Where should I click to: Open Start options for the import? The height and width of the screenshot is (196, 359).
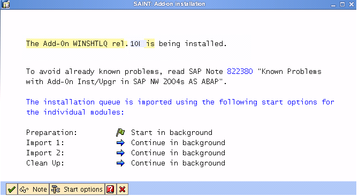click(x=77, y=189)
